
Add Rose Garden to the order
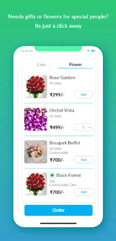(84, 95)
